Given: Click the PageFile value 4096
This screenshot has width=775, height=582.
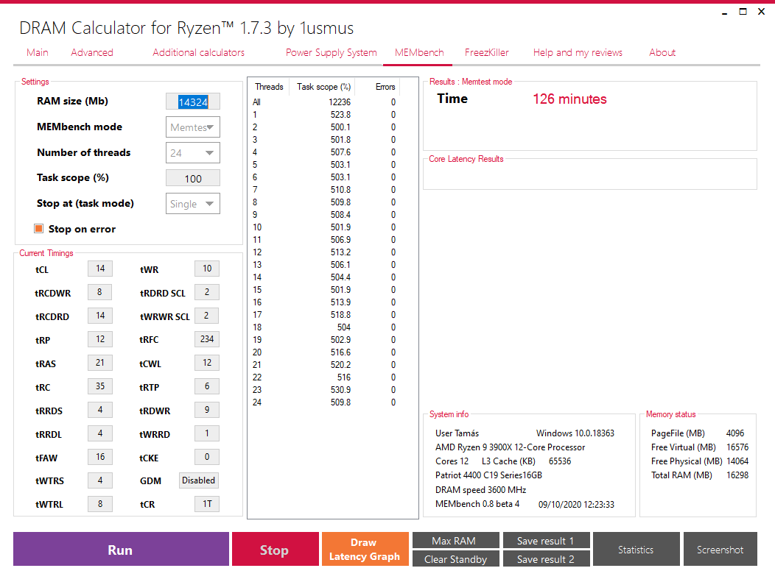Looking at the screenshot, I should (x=735, y=433).
